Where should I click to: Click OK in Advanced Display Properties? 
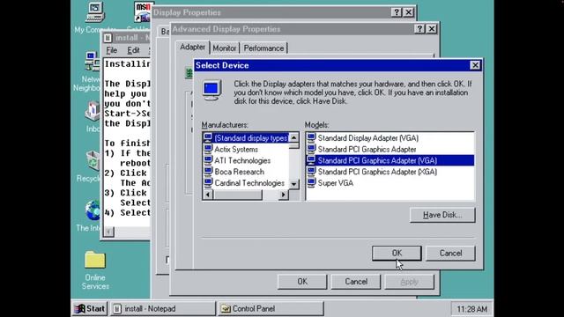pyautogui.click(x=302, y=282)
